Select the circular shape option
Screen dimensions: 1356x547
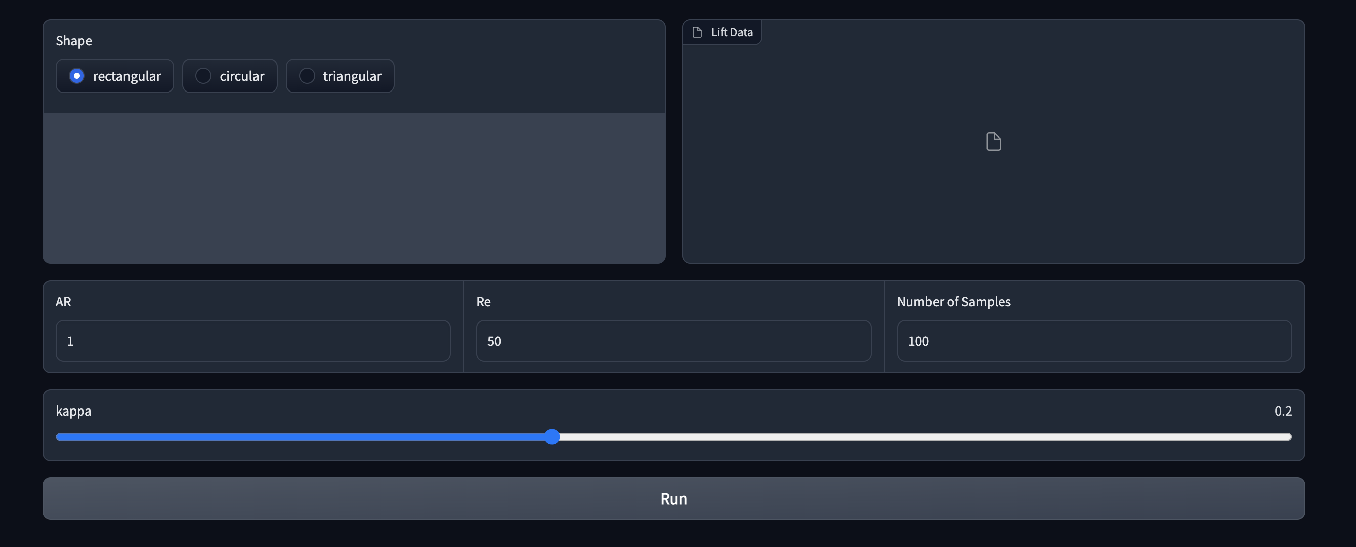tap(230, 76)
